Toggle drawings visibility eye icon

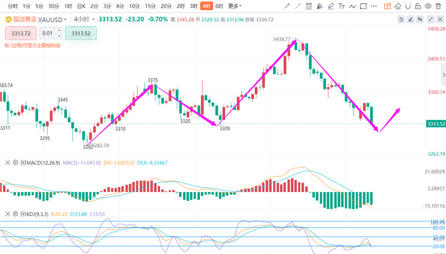tap(428, 6)
